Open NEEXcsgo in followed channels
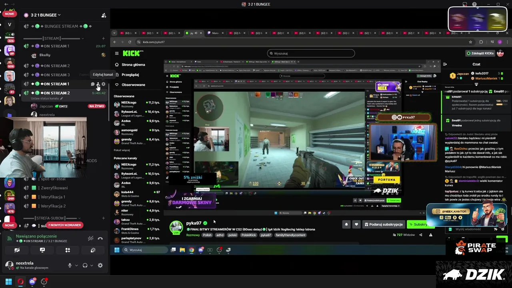The image size is (512, 288). click(x=137, y=104)
